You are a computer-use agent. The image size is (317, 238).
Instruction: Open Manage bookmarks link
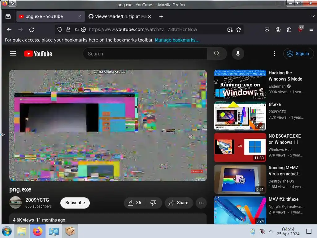coord(177,40)
